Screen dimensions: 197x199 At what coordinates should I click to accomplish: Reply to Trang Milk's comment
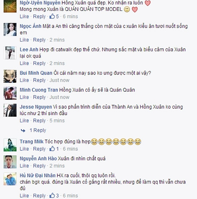[x=39, y=149]
